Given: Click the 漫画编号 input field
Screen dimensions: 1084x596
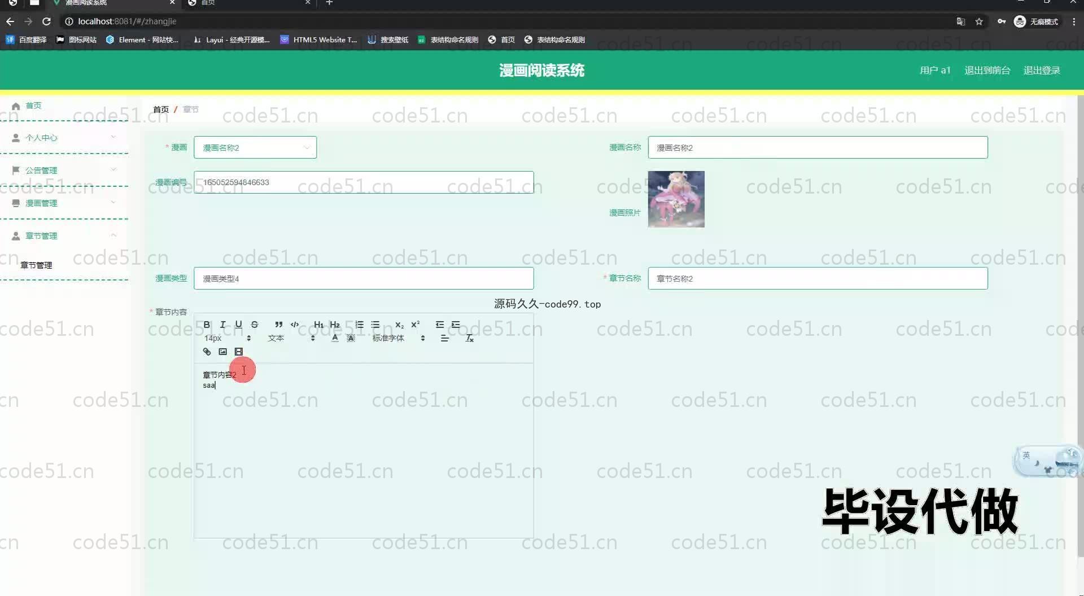Looking at the screenshot, I should coord(364,182).
